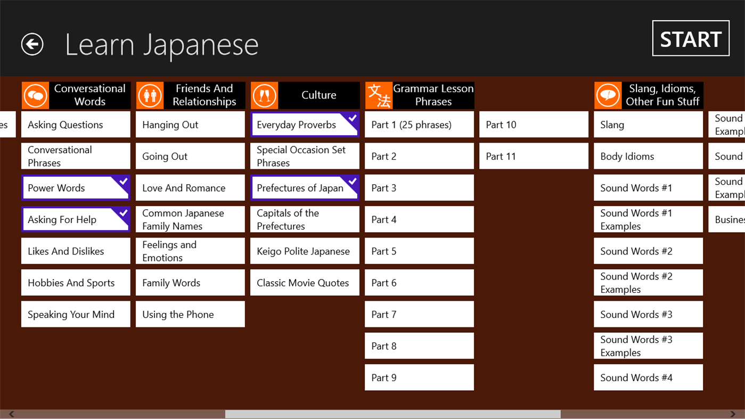Click the Grammar Lesson Phrases header
745x419 pixels.
(x=433, y=95)
